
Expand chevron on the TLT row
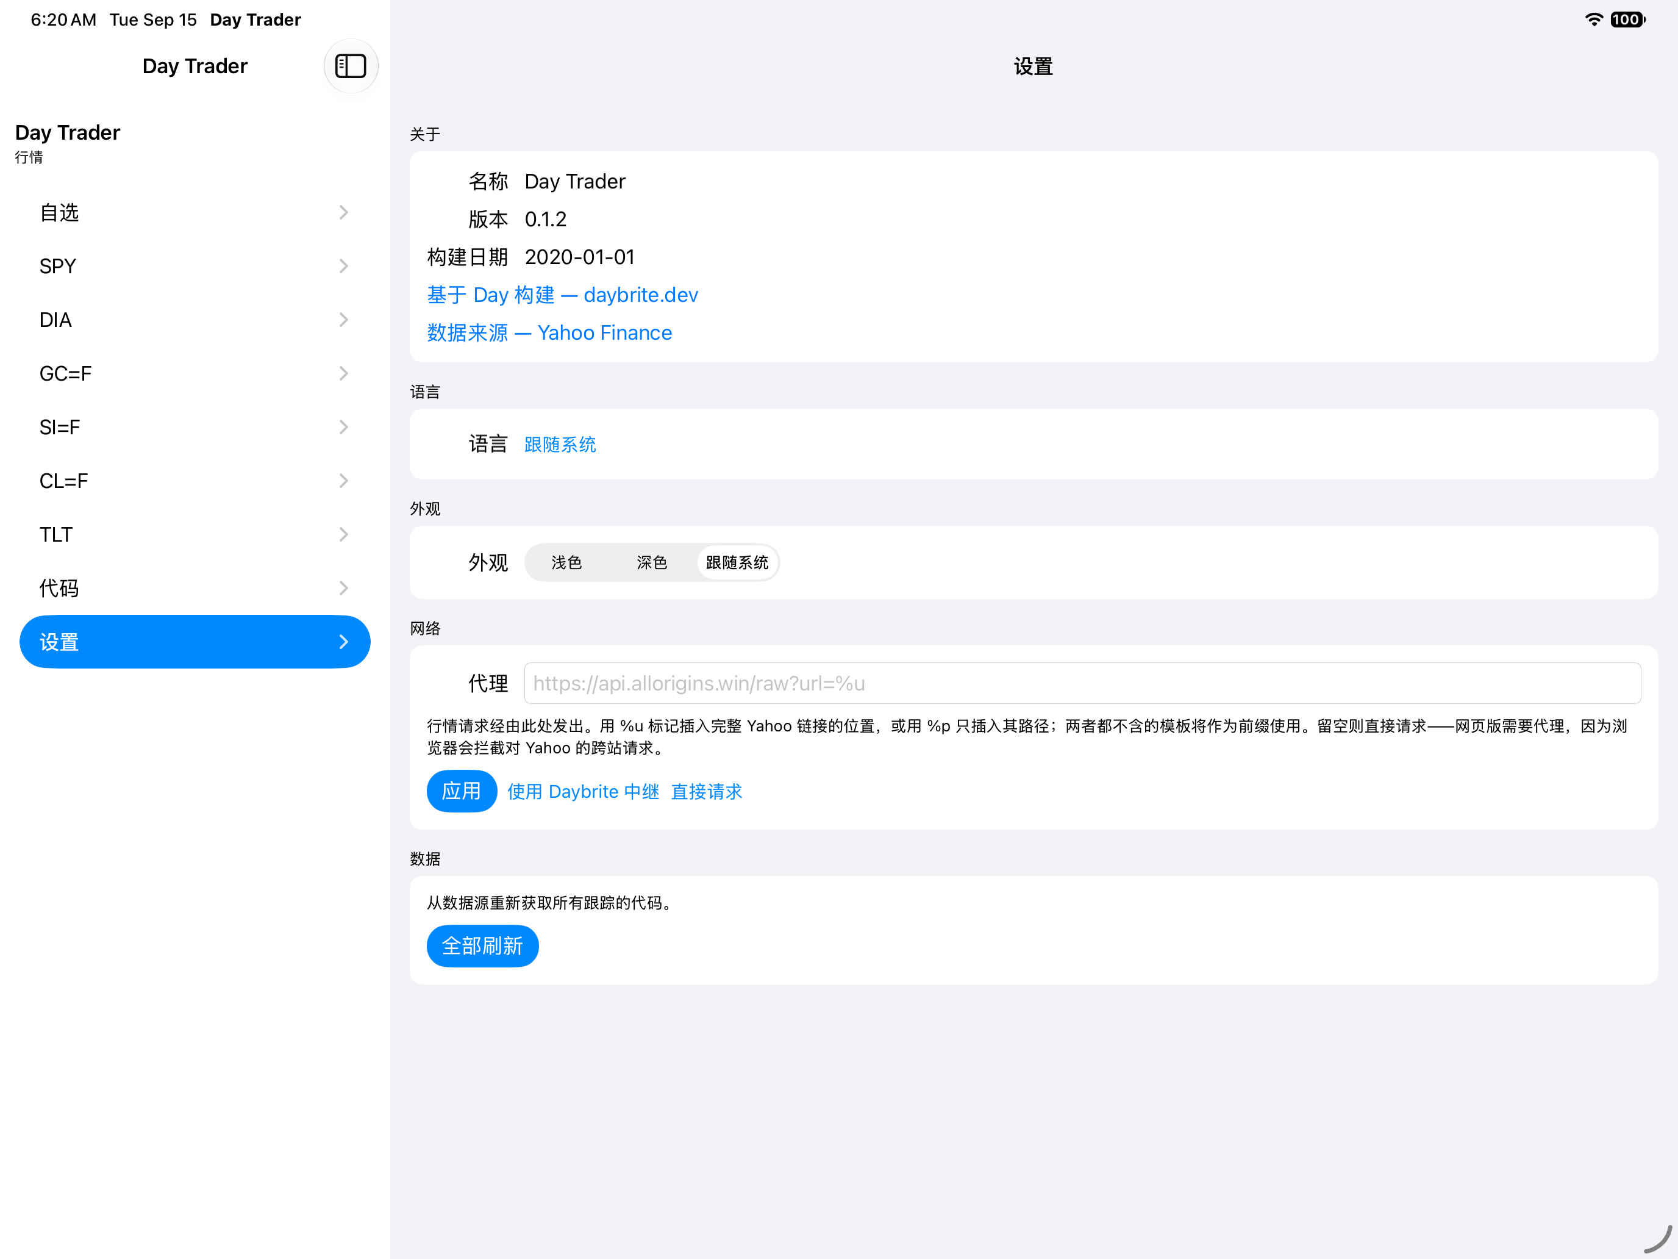pos(344,535)
